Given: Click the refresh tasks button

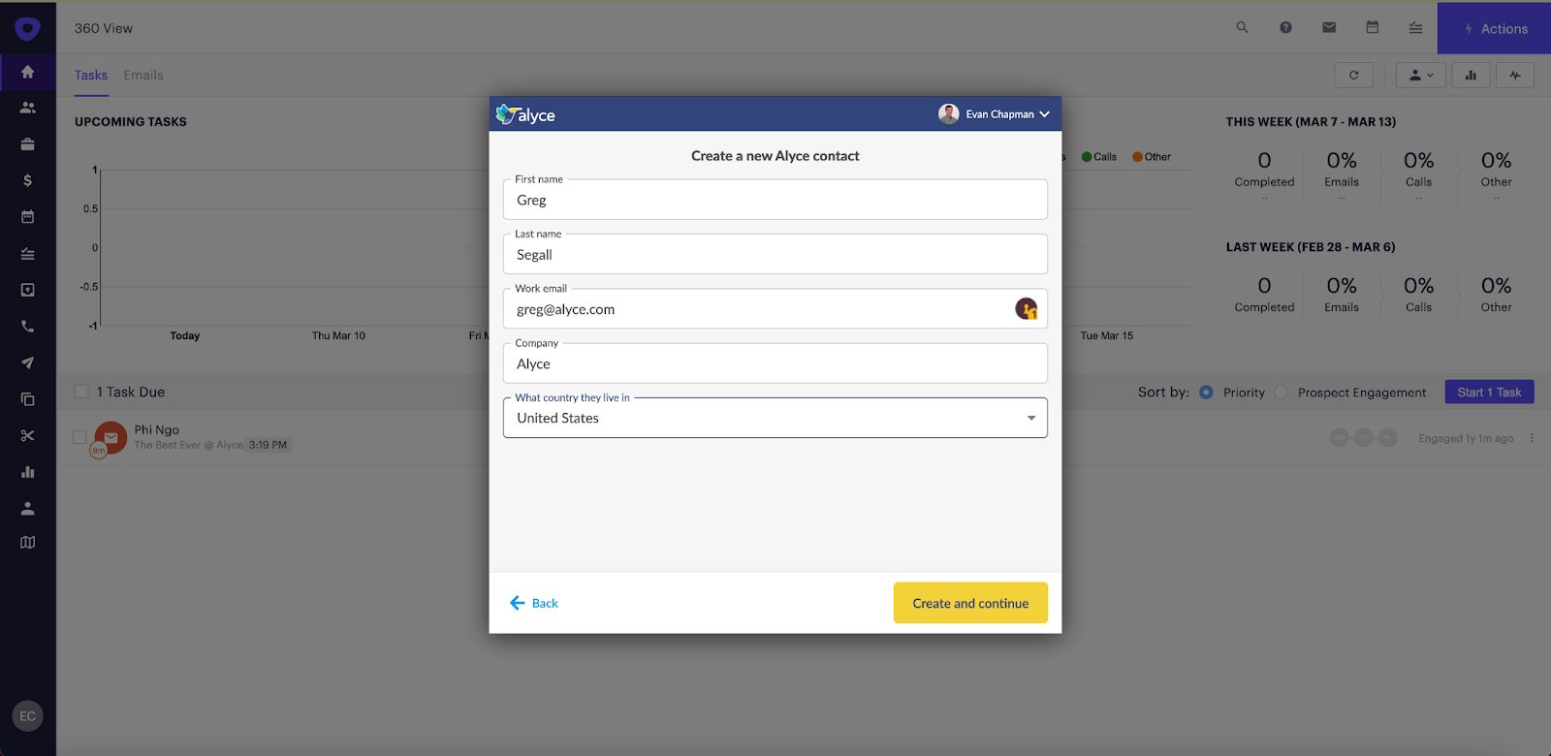Looking at the screenshot, I should pyautogui.click(x=1353, y=75).
